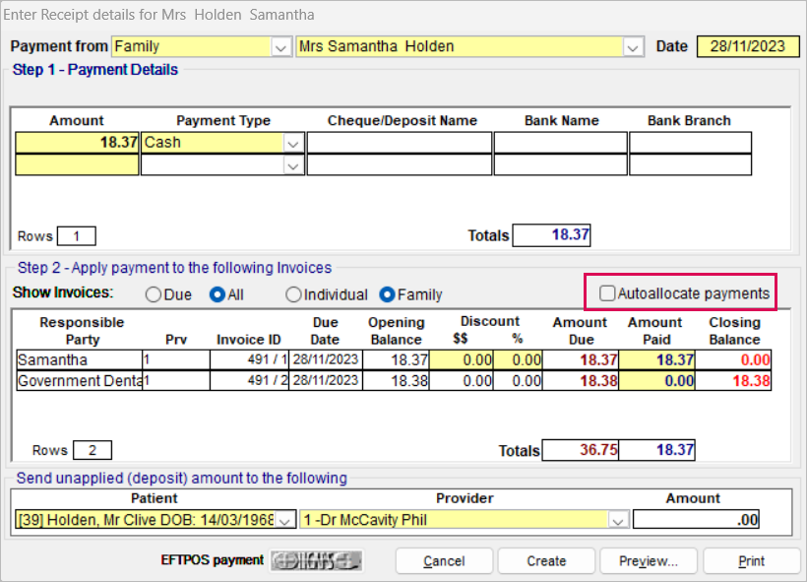Open the Provider Dr McCavity Phil dropdown
The width and height of the screenshot is (807, 582).
point(618,520)
